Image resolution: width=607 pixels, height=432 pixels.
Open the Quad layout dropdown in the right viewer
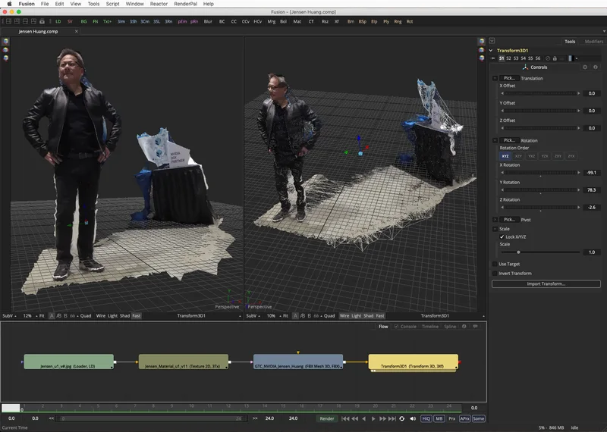(328, 315)
